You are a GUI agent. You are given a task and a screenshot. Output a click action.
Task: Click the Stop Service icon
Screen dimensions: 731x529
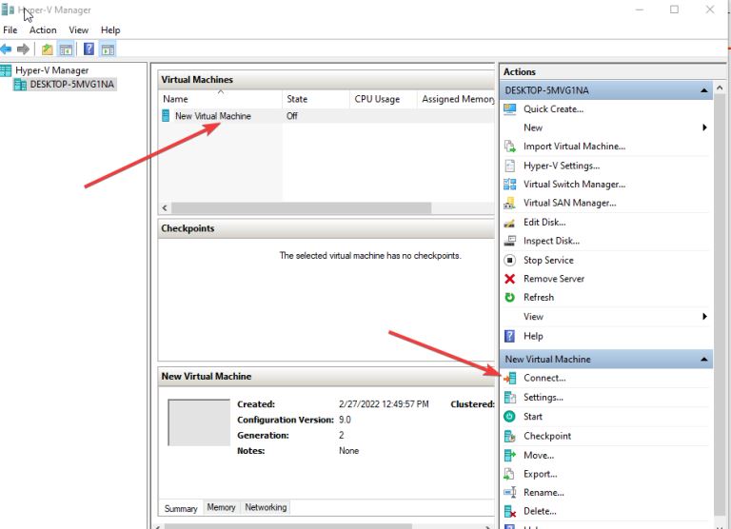tap(510, 260)
